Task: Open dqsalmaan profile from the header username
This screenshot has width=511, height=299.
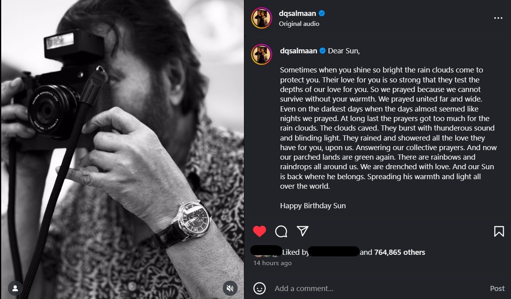Action: coord(297,14)
